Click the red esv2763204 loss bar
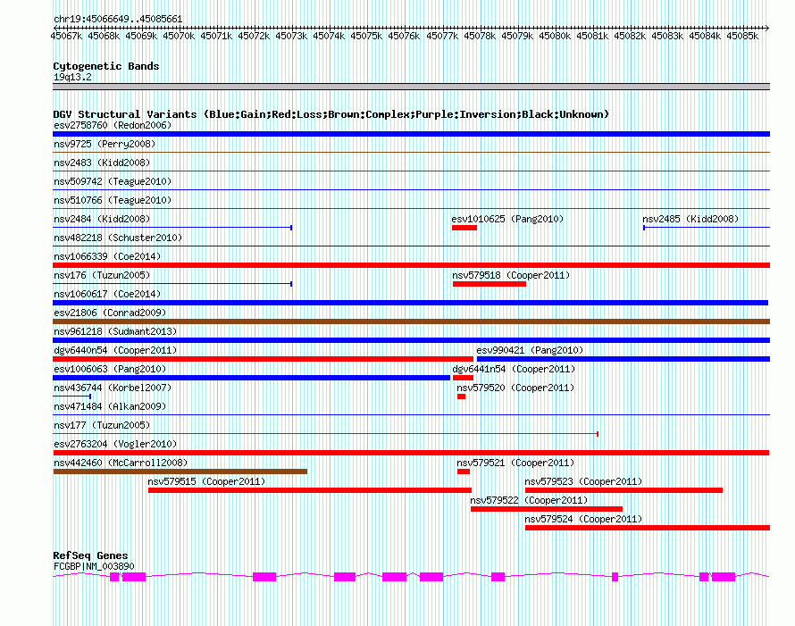The height and width of the screenshot is (626, 795). (x=411, y=453)
